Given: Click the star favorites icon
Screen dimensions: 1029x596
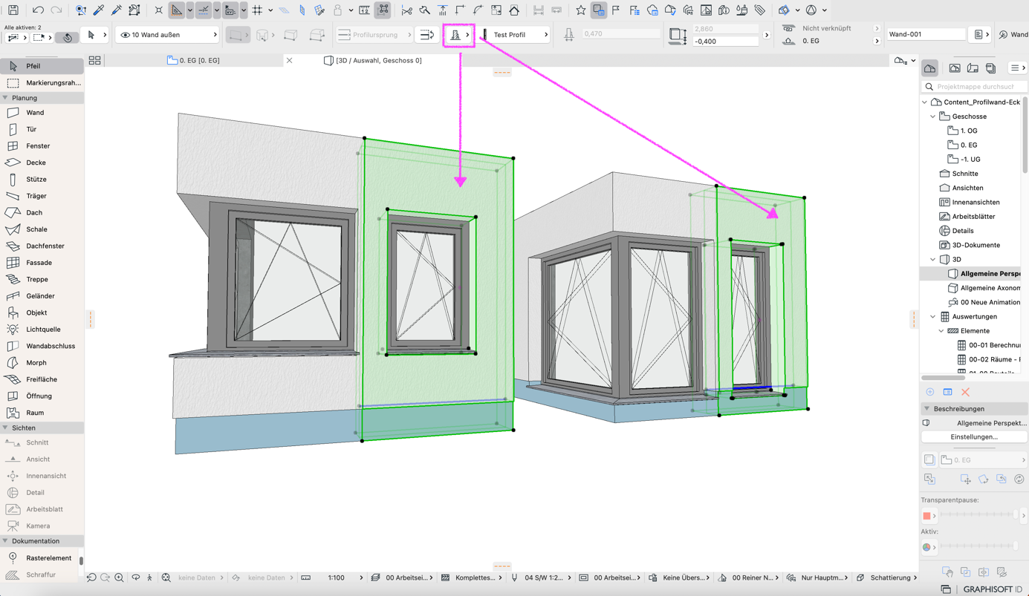Looking at the screenshot, I should click(x=581, y=10).
